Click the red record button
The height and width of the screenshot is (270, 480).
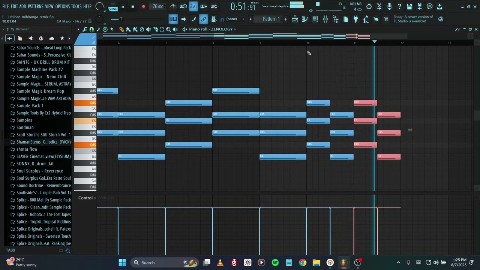pyautogui.click(x=143, y=6)
